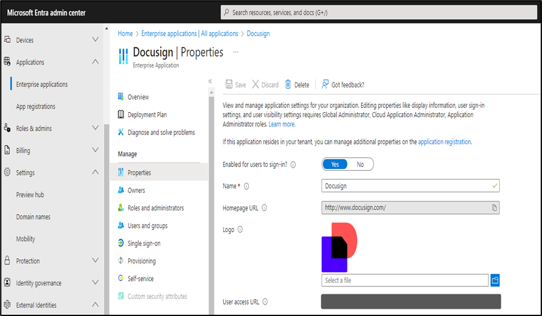Click the Single sign-on icon
Screen dimensions: 542x316
pyautogui.click(x=121, y=244)
